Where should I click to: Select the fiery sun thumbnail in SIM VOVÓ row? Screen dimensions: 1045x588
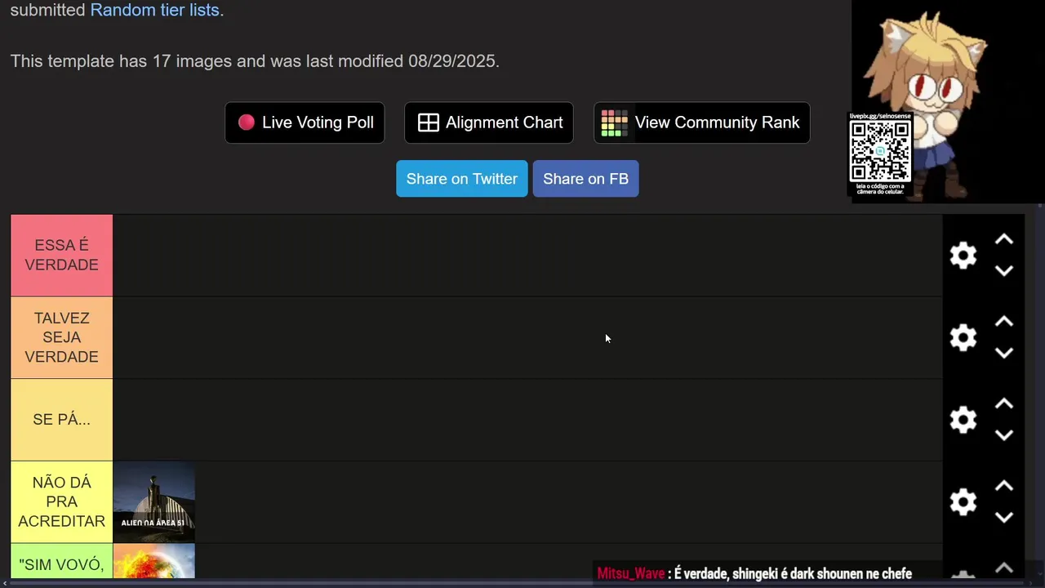154,562
